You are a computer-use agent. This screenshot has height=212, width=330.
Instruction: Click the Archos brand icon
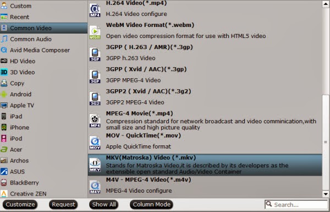point(4,160)
